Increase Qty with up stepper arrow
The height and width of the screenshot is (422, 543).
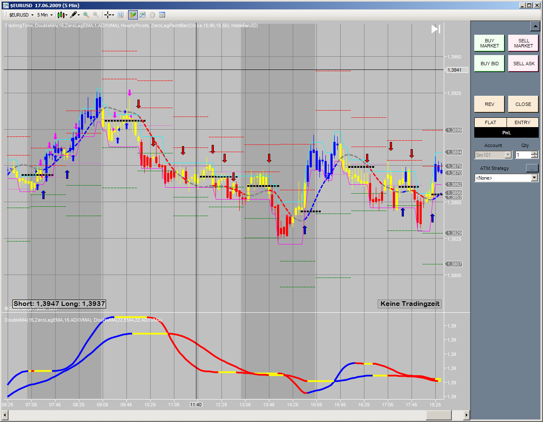tap(535, 153)
